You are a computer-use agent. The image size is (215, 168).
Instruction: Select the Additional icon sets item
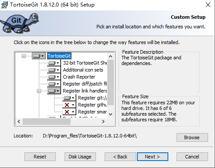click(83, 70)
